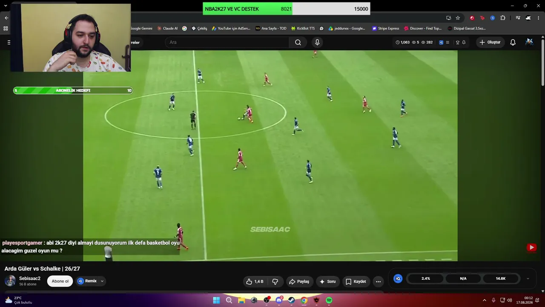Click the Remix button
545x307 pixels.
(88, 281)
